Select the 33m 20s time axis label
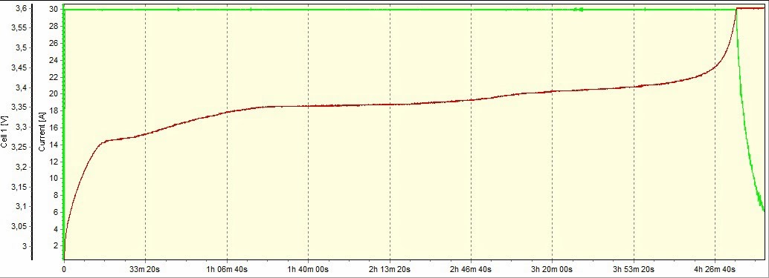 coord(146,269)
